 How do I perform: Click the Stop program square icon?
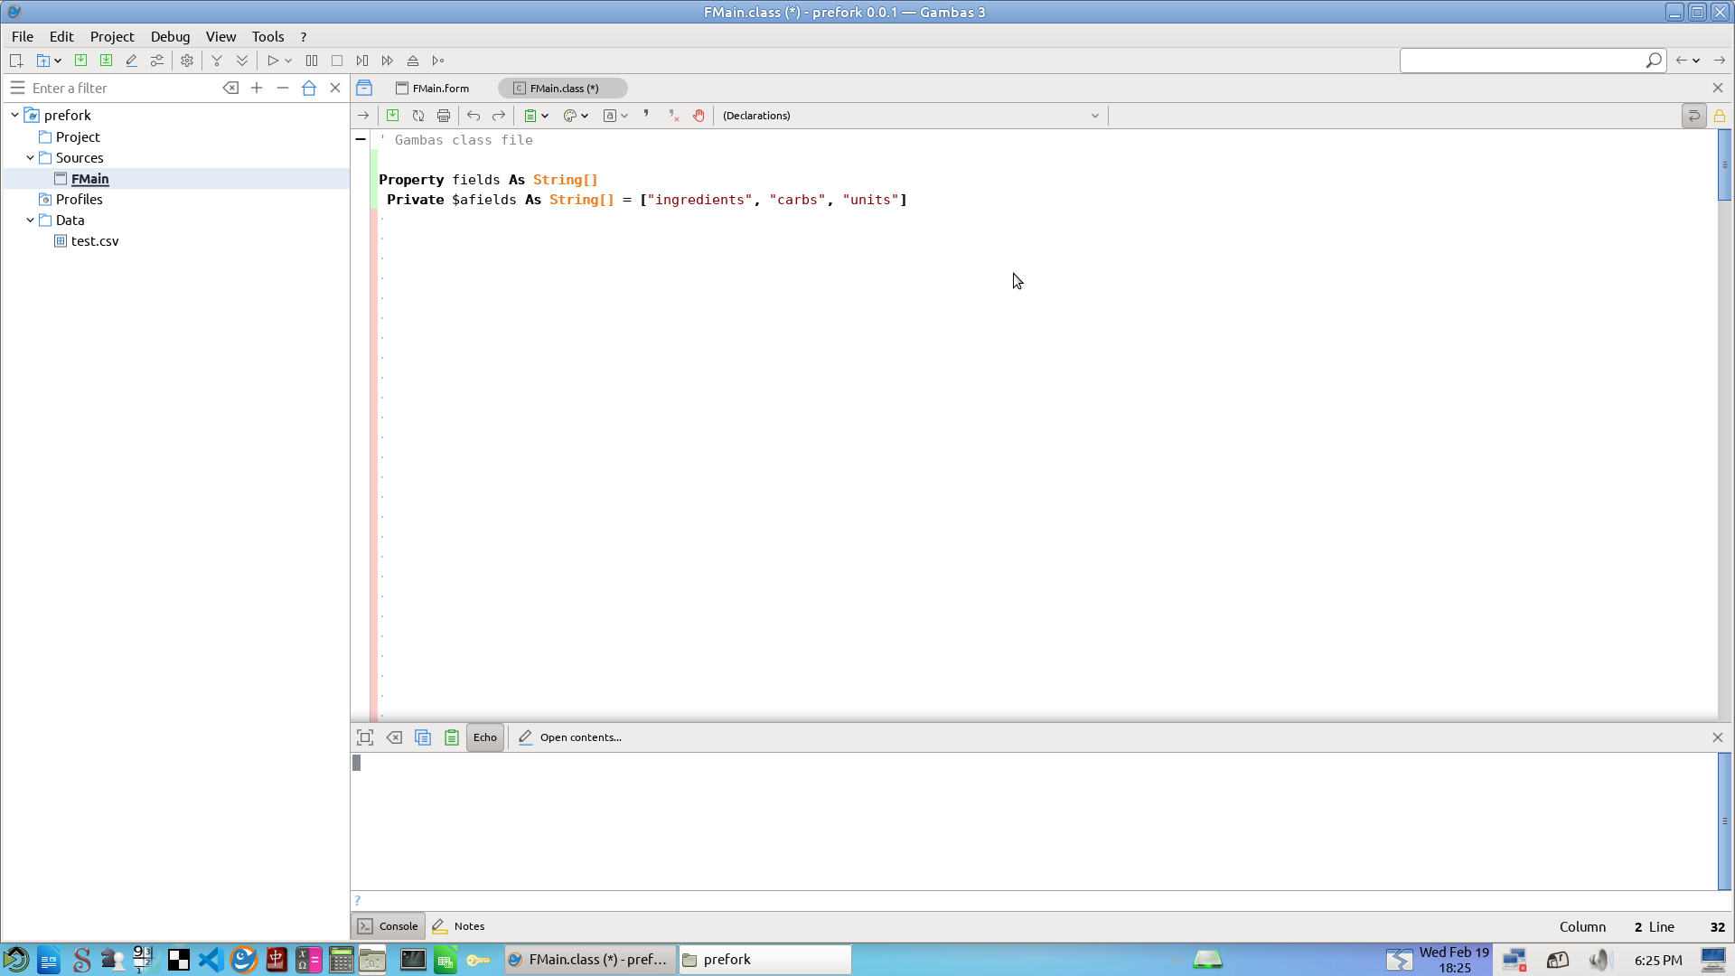[x=337, y=61]
